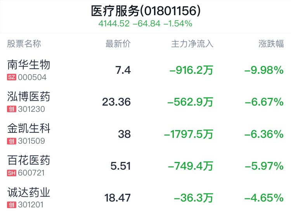Image resolution: width=291 pixels, height=219 pixels.
Task: Sort by 主力净流入 column header
Action: click(x=192, y=44)
